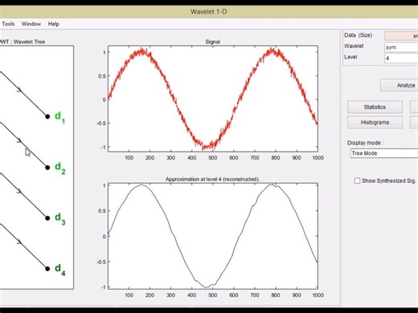This screenshot has height=313, width=418.
Task: Toggle the Show Synthesized Sig. checkbox
Action: pos(357,181)
